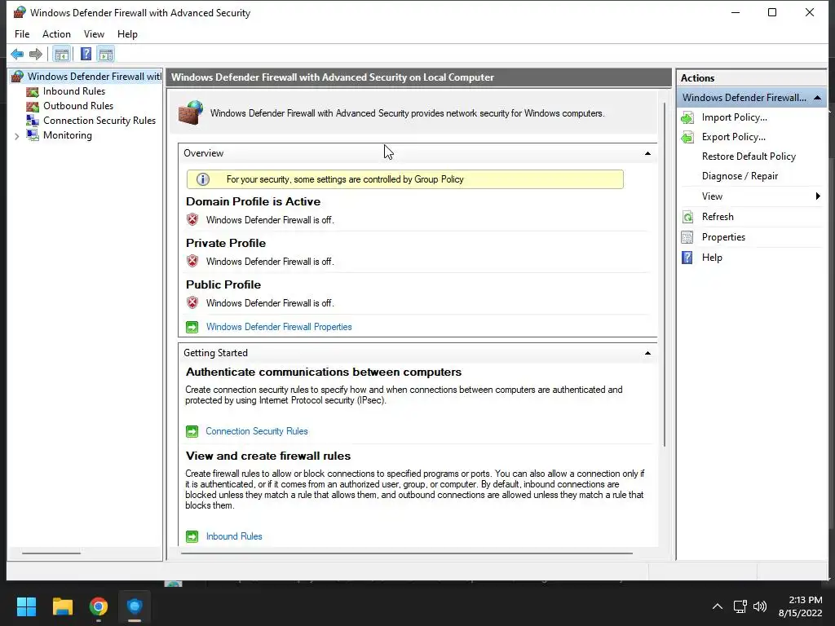Click the Connection Security Rules tree icon
Viewport: 835px width, 626px height.
(x=33, y=121)
